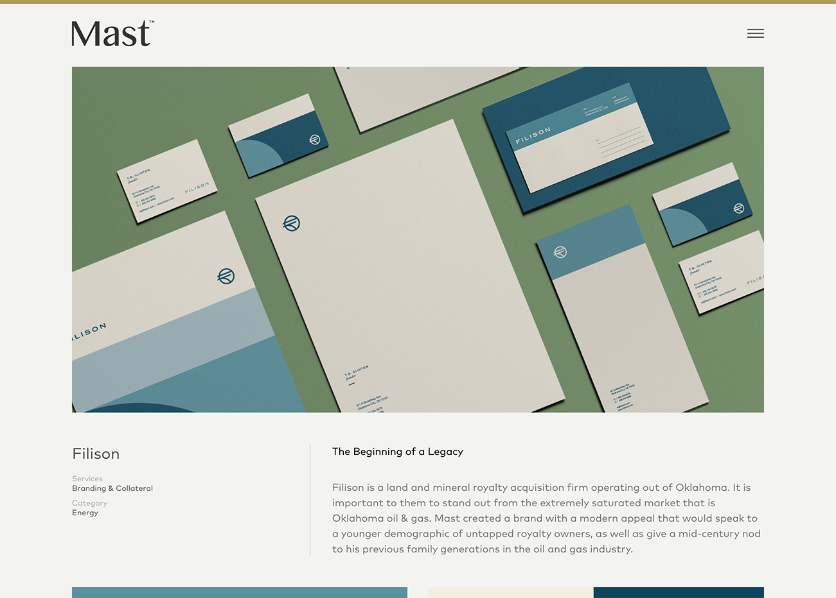The height and width of the screenshot is (598, 836).
Task: Open the dark navy image at bottom right
Action: coord(678,592)
